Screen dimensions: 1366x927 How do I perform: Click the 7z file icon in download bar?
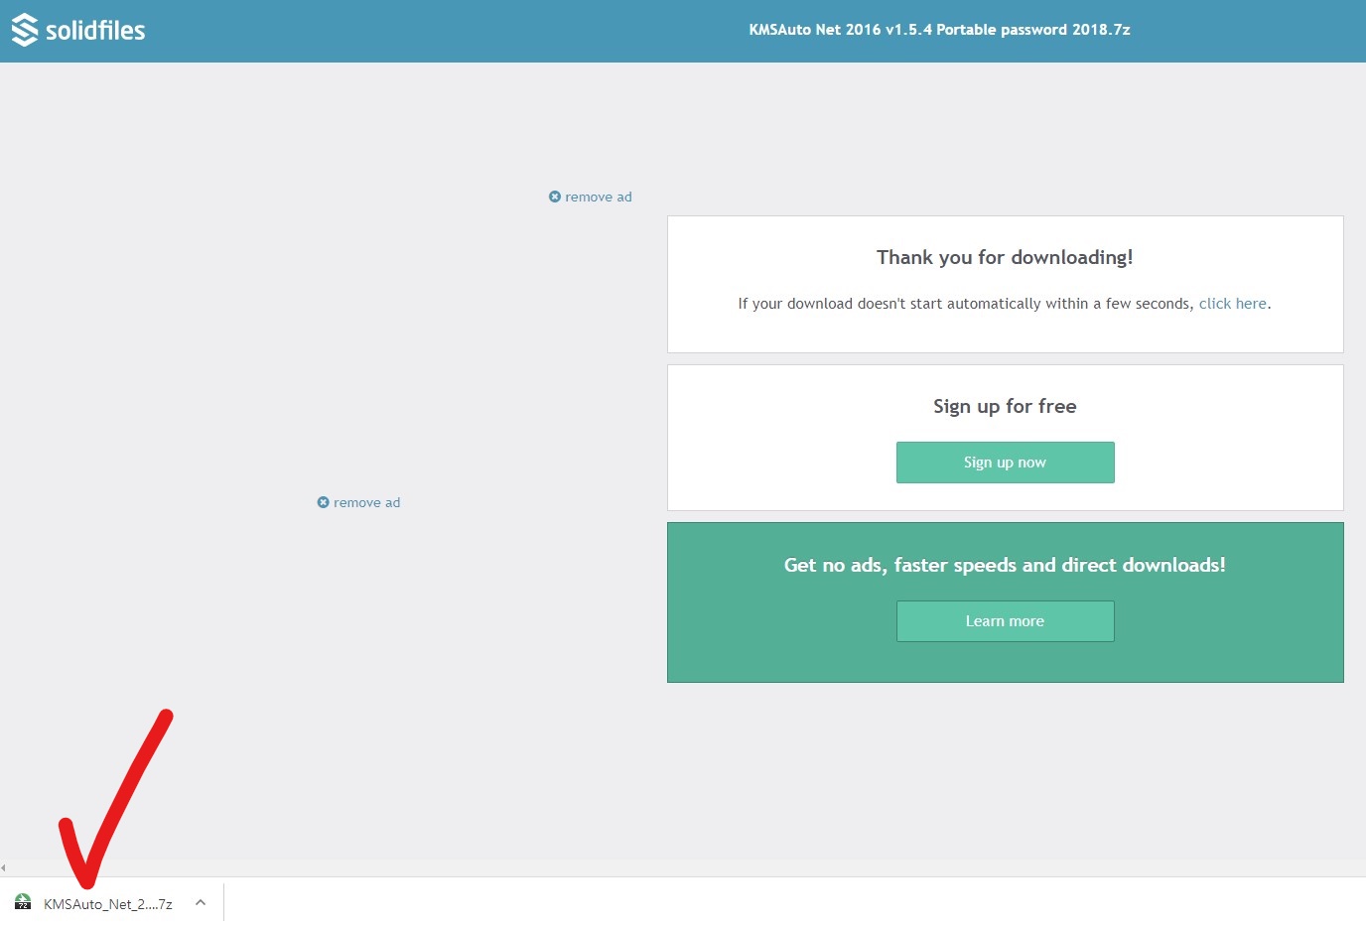[23, 902]
